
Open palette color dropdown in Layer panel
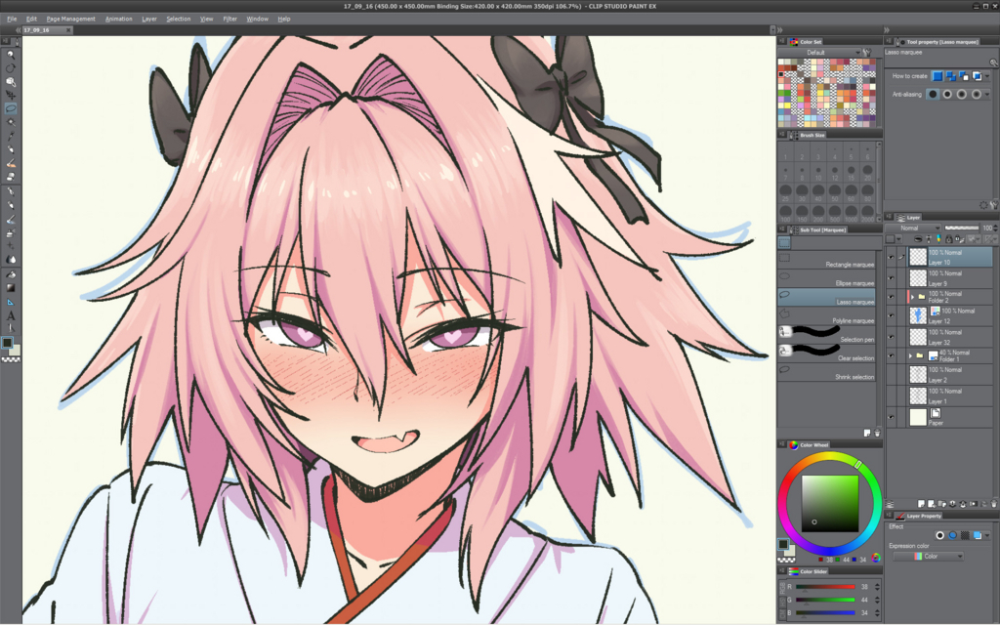[893, 239]
